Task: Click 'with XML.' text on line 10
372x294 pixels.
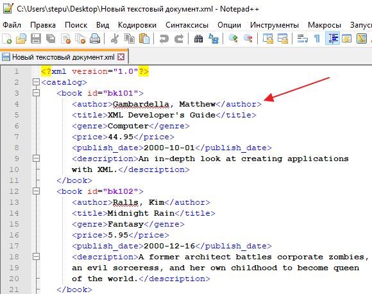Action: coord(94,169)
